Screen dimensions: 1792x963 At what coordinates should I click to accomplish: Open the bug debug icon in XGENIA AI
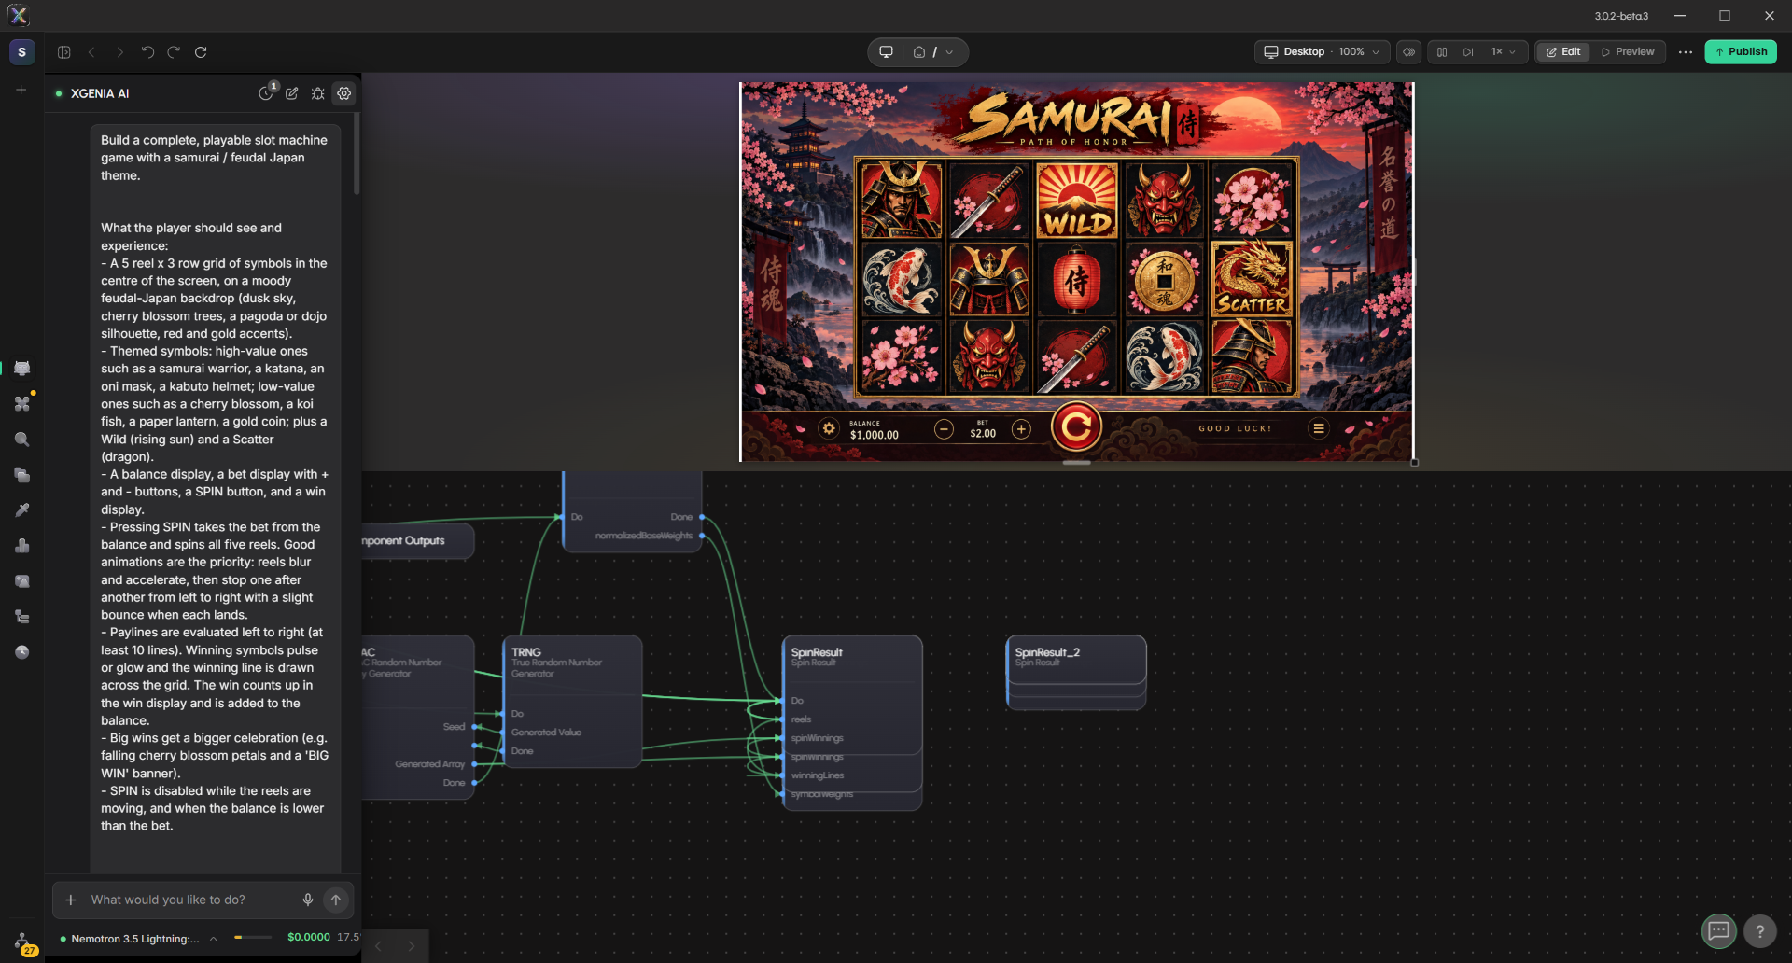pyautogui.click(x=318, y=93)
